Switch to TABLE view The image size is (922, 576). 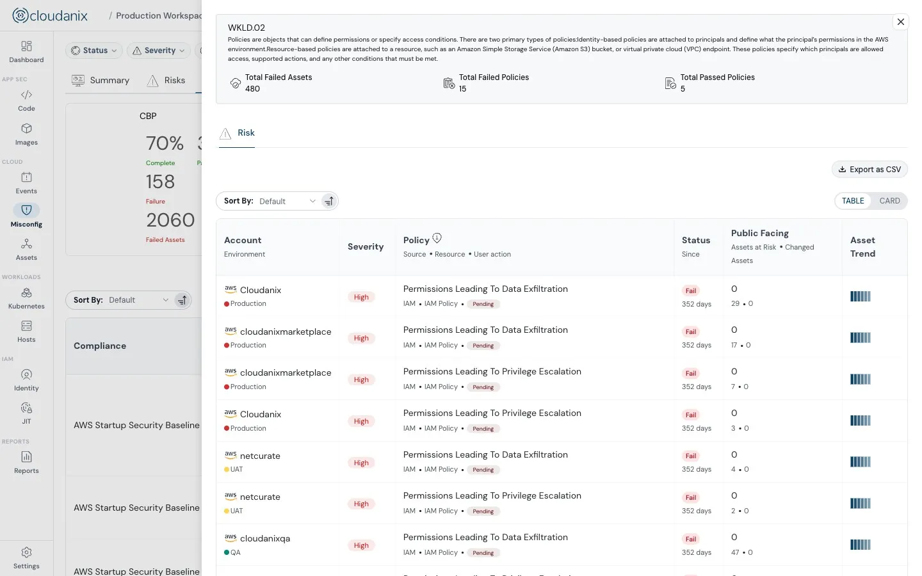click(853, 201)
